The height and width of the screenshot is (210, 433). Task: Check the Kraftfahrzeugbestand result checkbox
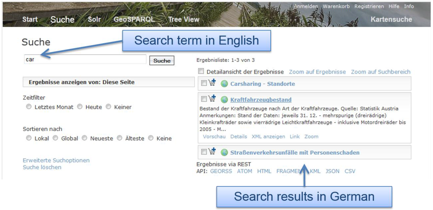coord(204,99)
